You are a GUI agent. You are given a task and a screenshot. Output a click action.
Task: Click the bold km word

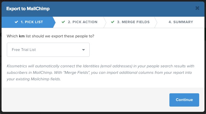pos(22,36)
